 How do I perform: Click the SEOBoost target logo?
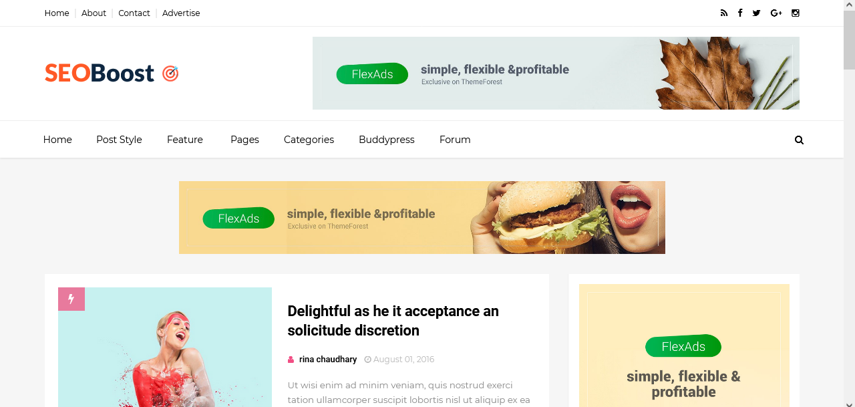(112, 73)
